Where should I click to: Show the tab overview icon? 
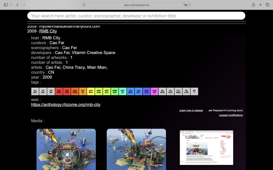[x=267, y=5]
